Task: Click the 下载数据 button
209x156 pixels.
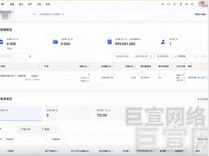Action: (x=180, y=56)
